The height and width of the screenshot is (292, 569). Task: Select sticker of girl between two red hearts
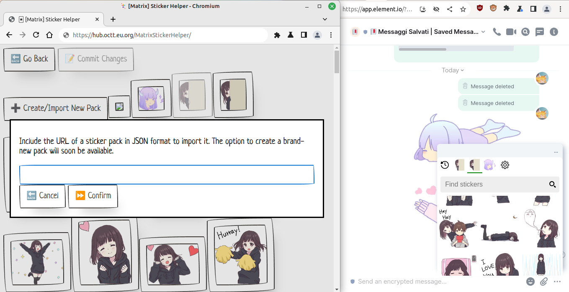173,264
